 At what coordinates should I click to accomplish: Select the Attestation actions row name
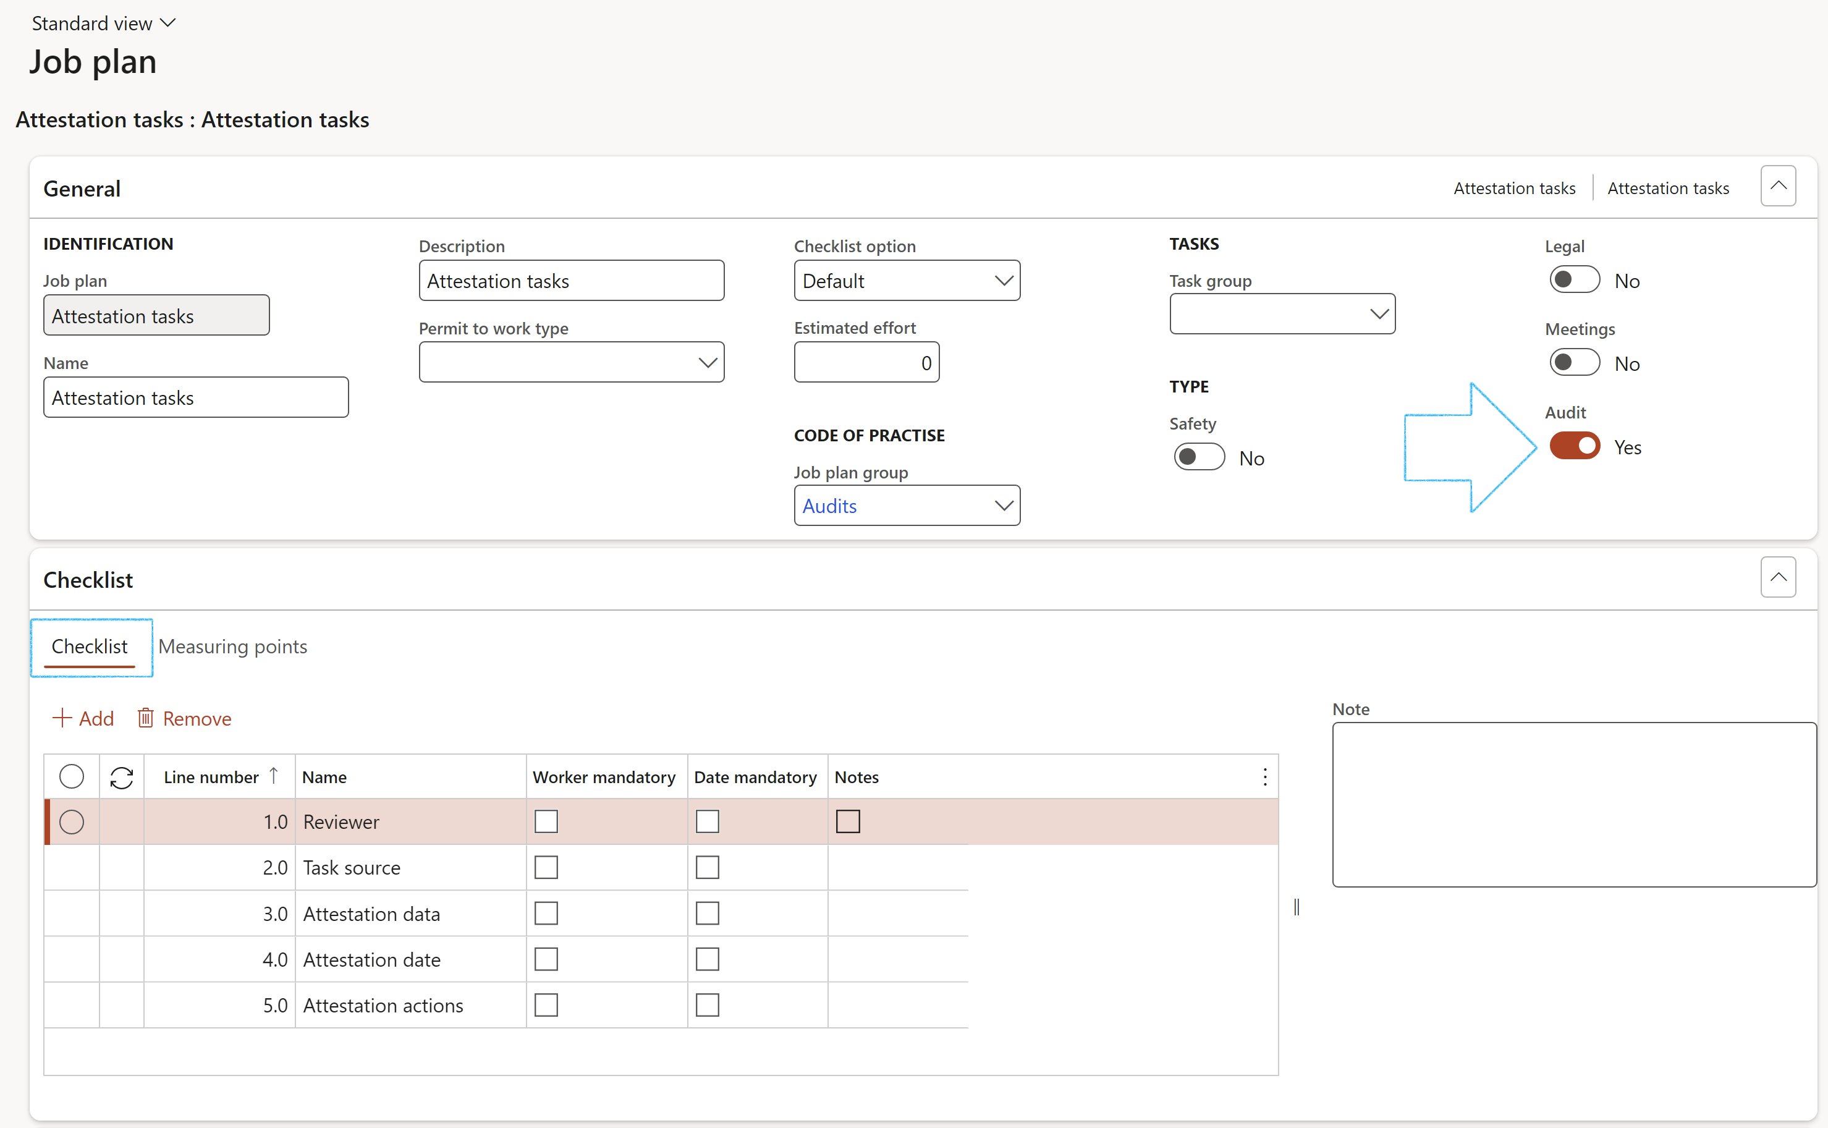(x=383, y=1006)
